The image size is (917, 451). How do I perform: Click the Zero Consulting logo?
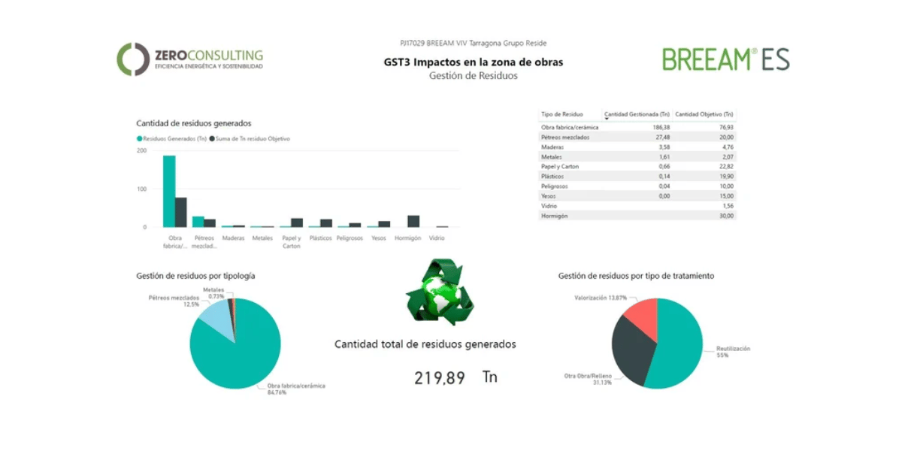[x=189, y=60]
